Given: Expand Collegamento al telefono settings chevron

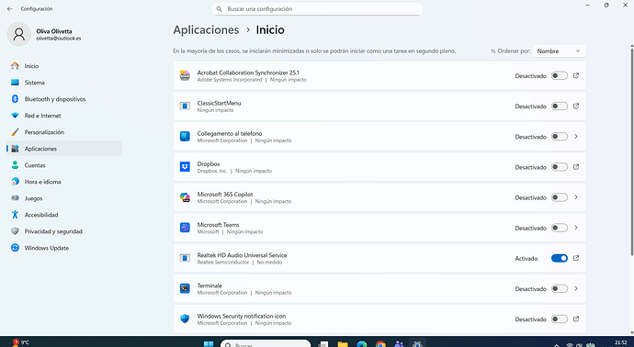Looking at the screenshot, I should coord(576,137).
